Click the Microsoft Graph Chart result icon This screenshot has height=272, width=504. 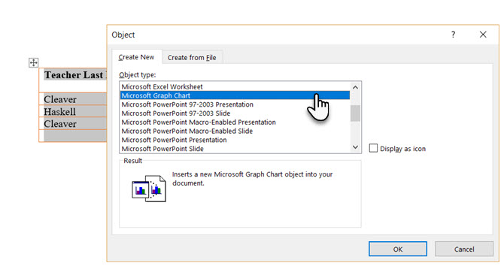149,188
